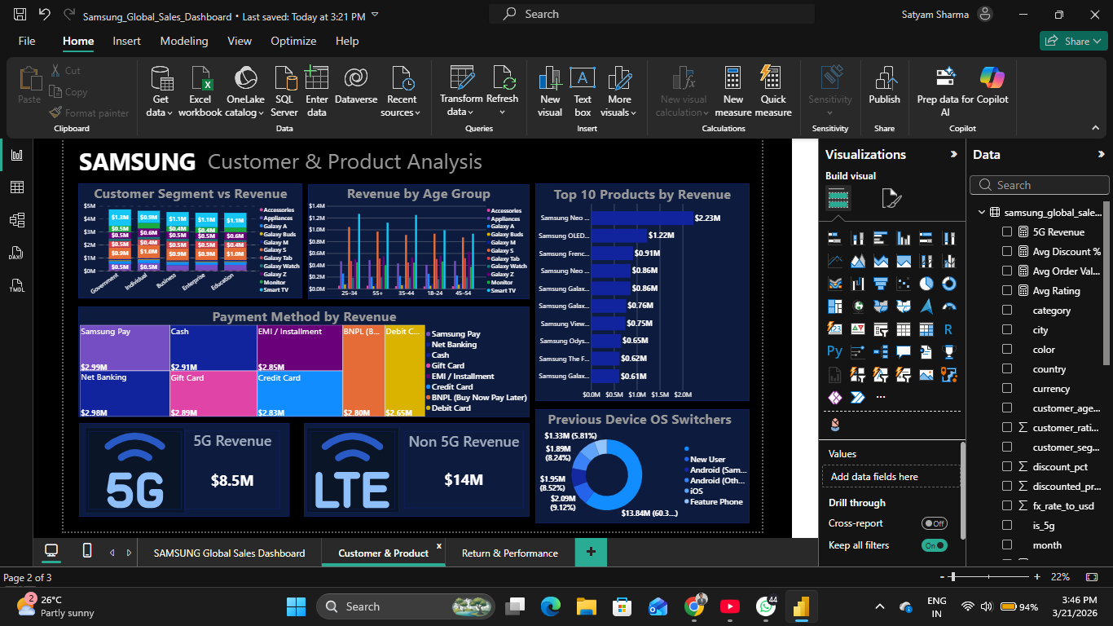Select the Gauge visual type

(948, 306)
